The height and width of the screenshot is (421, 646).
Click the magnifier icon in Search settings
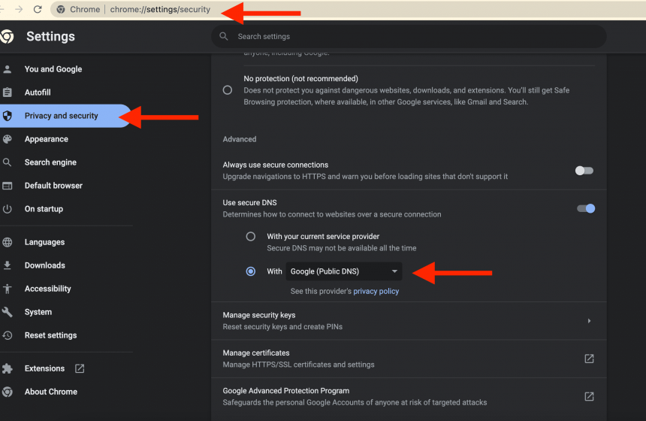[x=224, y=36]
